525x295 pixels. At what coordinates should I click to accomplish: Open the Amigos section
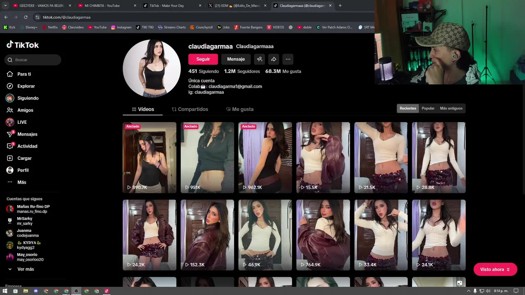pyautogui.click(x=20, y=110)
